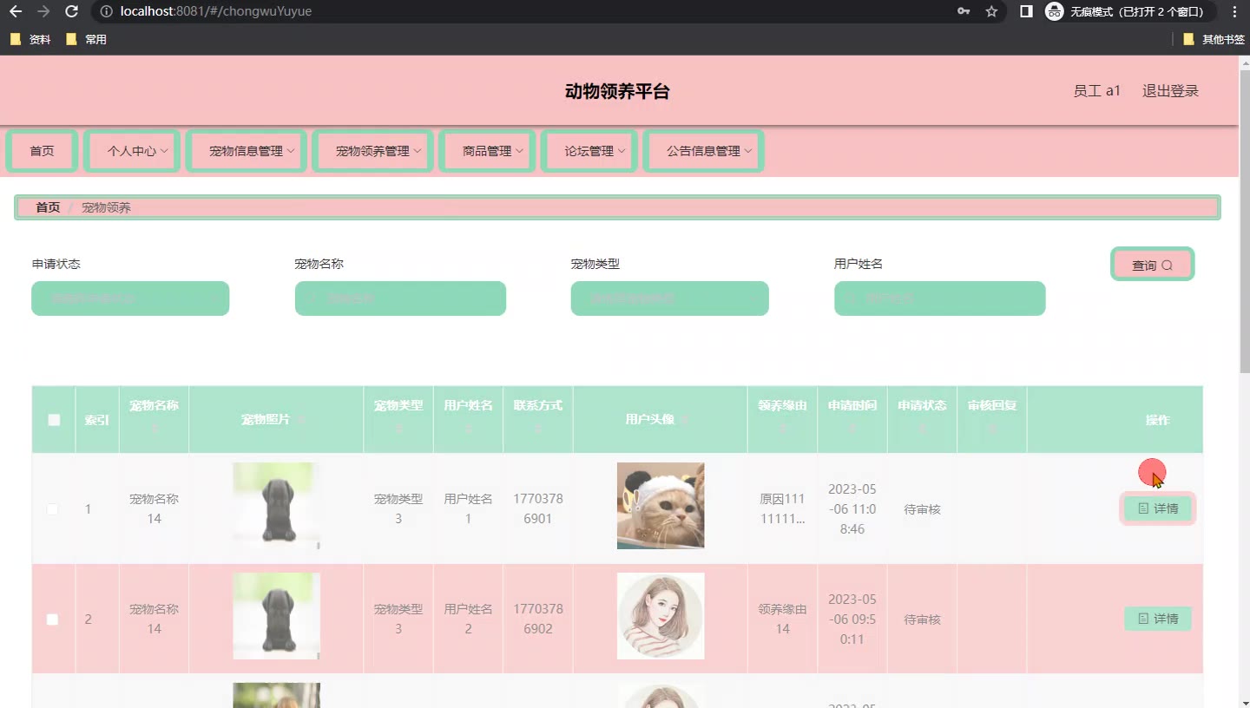
Task: Click the 查询 search button
Action: pyautogui.click(x=1153, y=265)
